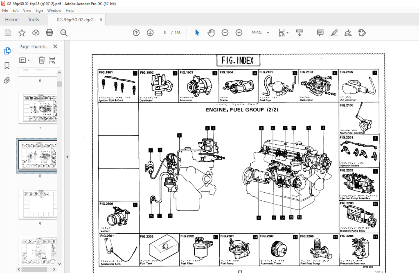Toggle the Bookmarks panel in left sidebar
The height and width of the screenshot is (273, 419).
coord(7,66)
